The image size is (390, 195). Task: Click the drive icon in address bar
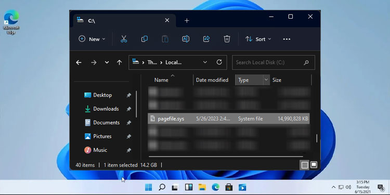136,62
